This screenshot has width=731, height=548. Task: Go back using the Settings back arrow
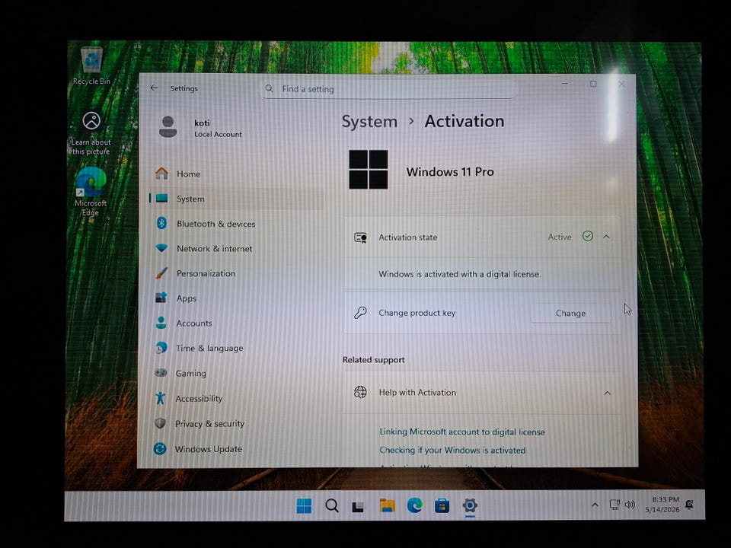(x=155, y=88)
